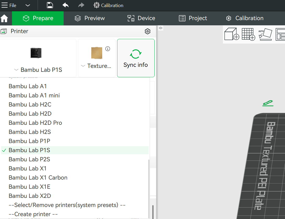
Task: Click the printer list scrollbar
Action: click(149, 189)
